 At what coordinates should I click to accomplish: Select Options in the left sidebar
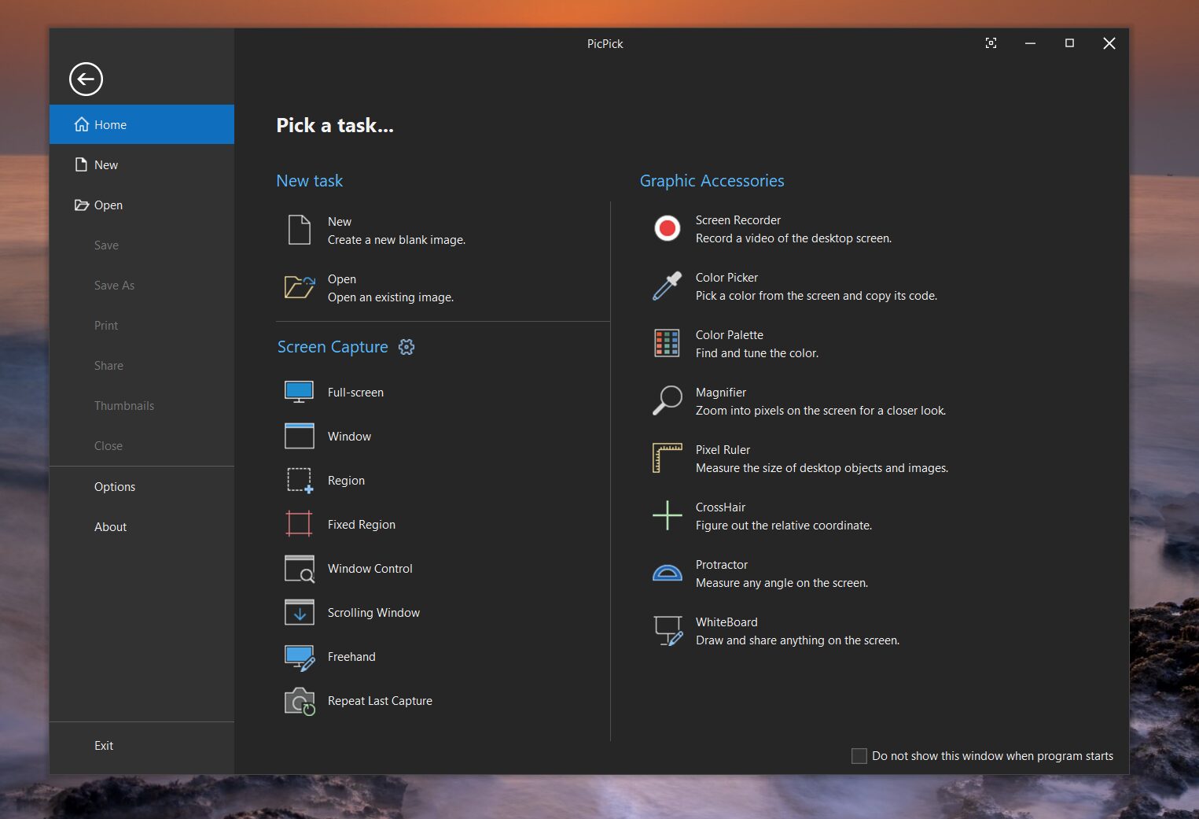(115, 487)
